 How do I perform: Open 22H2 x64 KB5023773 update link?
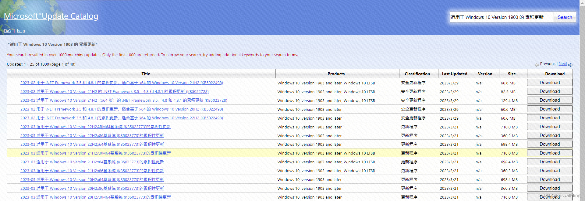pyautogui.click(x=92, y=145)
